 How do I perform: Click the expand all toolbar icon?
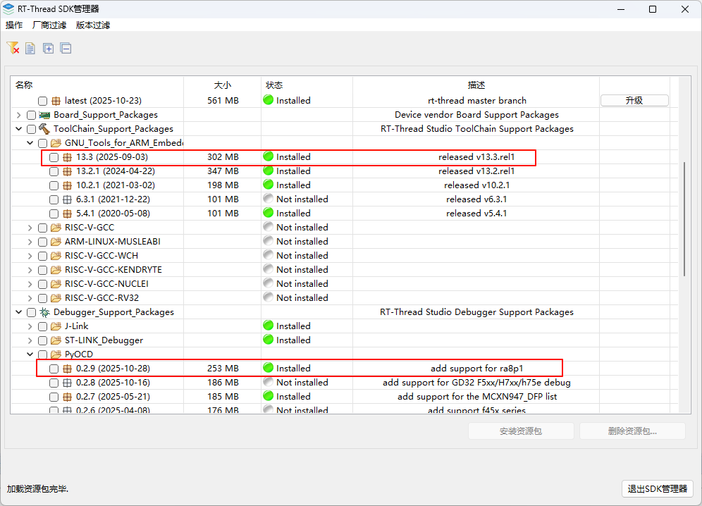[x=48, y=49]
